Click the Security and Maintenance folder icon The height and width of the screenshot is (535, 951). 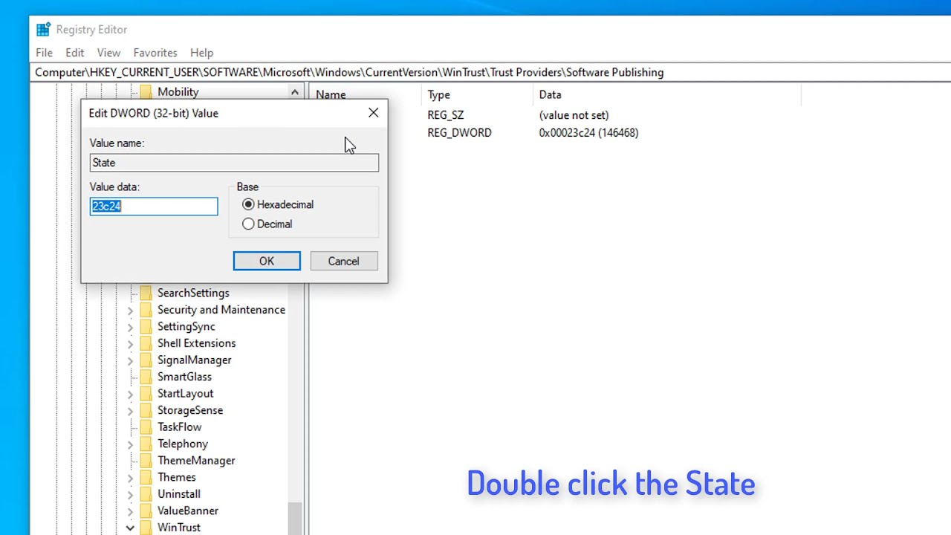tap(146, 310)
